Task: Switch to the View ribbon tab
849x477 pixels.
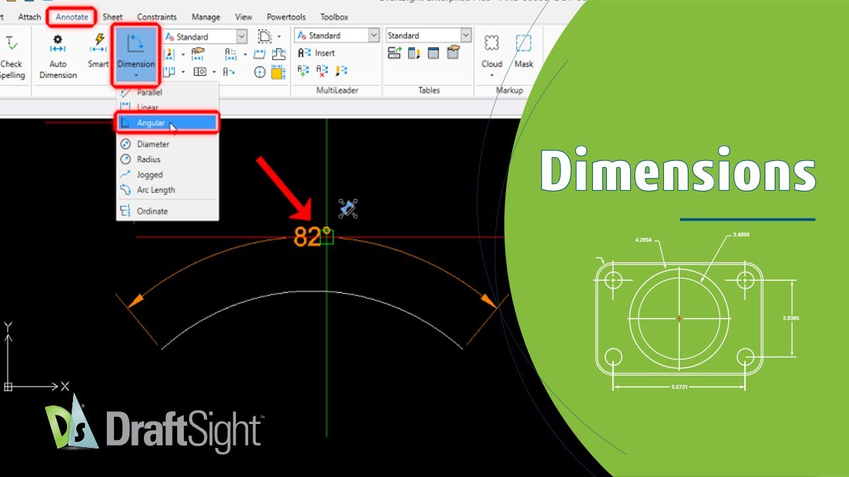Action: (x=243, y=17)
